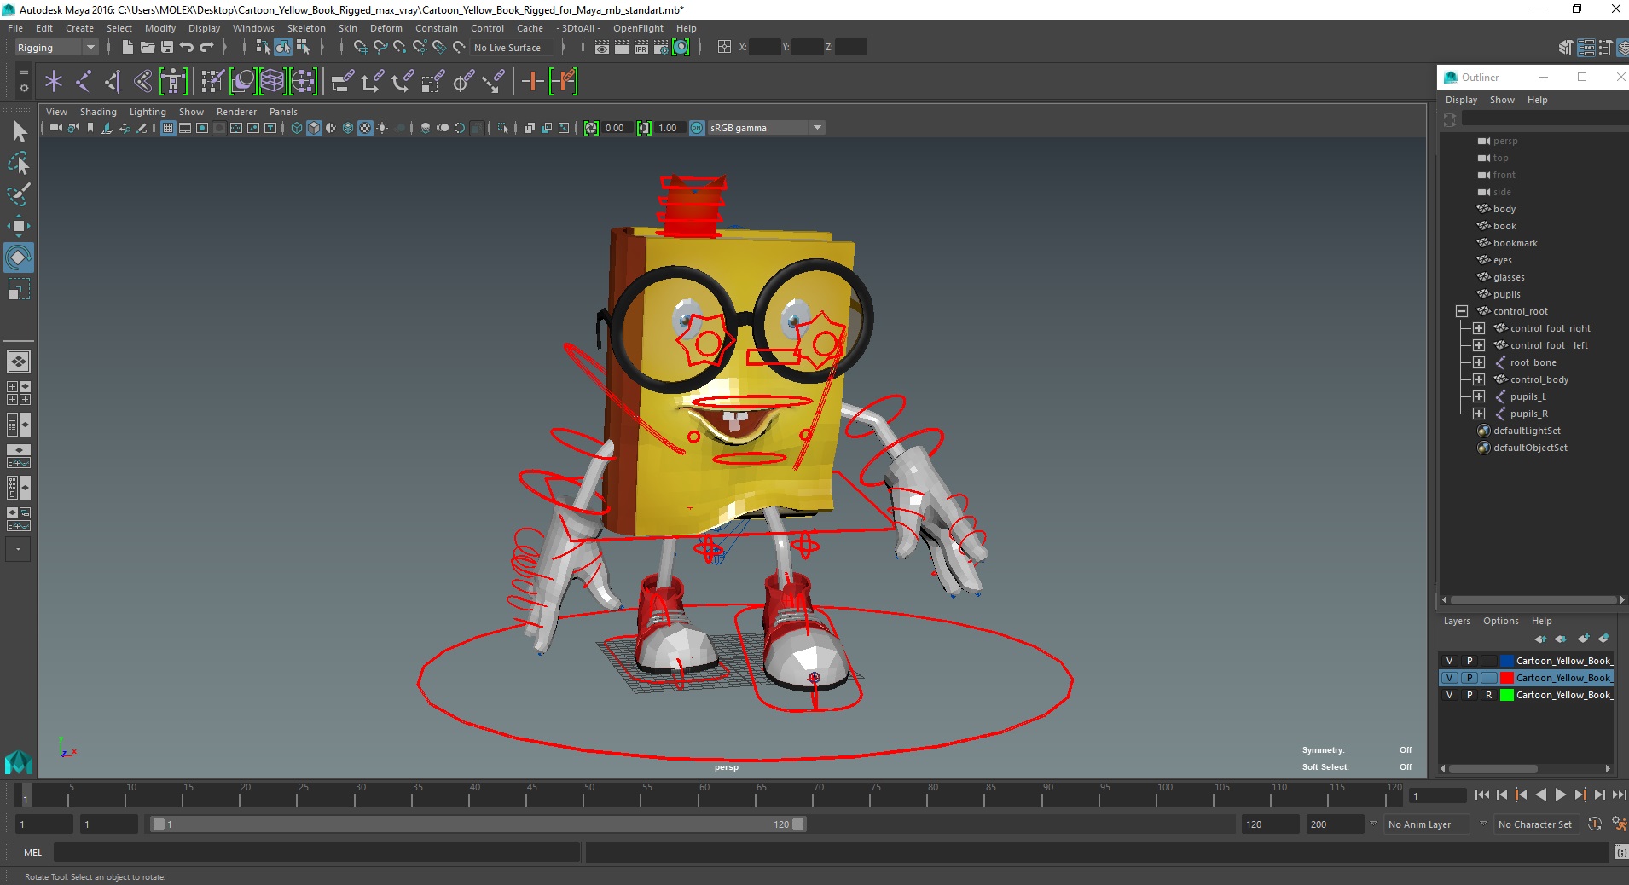Open the viewport Shading menu
1629x885 pixels.
98,112
